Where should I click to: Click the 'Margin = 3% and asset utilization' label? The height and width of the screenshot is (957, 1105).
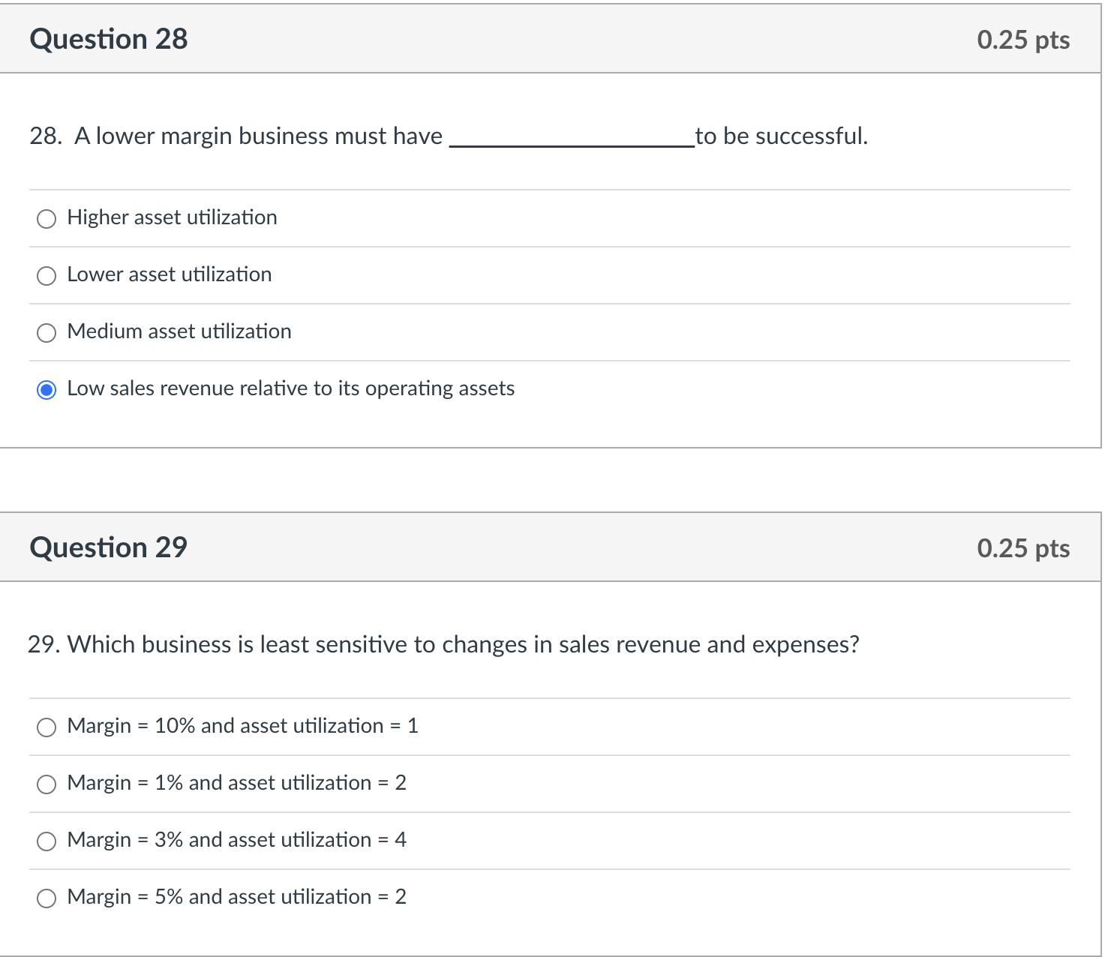pos(236,840)
